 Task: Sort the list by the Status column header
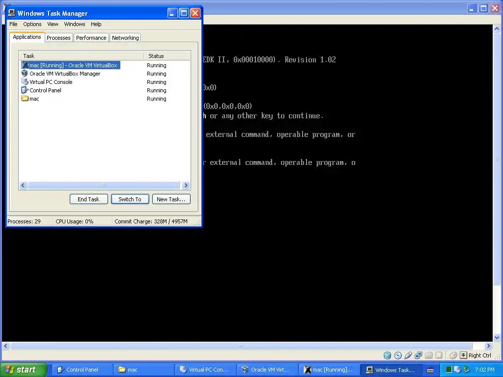(167, 56)
